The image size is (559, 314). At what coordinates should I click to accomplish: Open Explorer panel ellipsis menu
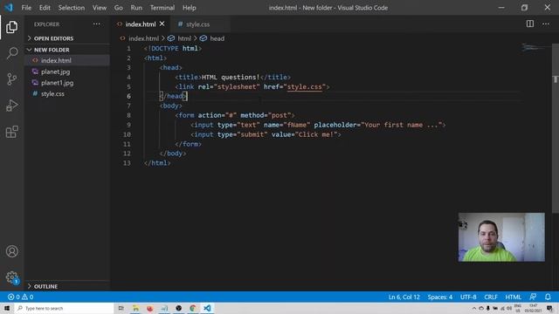click(97, 24)
